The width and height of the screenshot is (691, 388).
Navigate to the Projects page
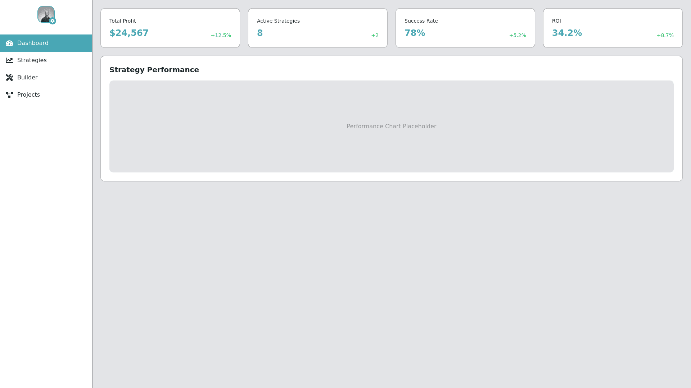coord(28,95)
